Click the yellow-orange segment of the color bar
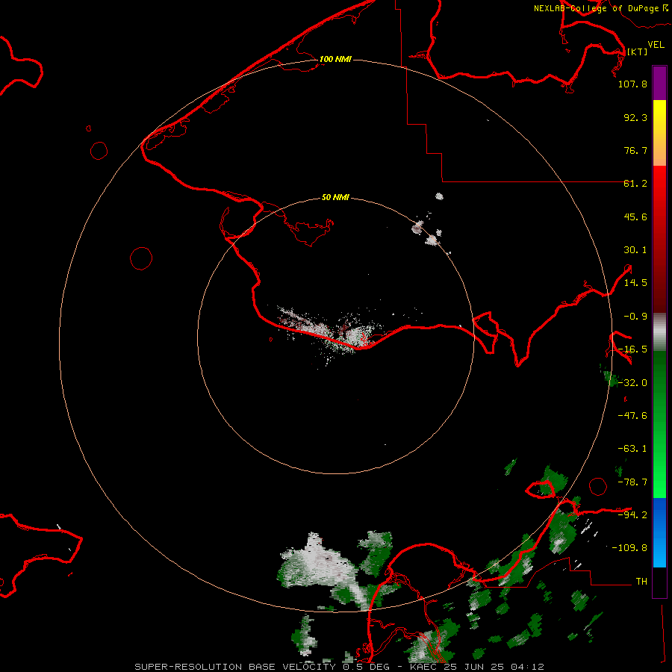672x672 pixels. 659,133
